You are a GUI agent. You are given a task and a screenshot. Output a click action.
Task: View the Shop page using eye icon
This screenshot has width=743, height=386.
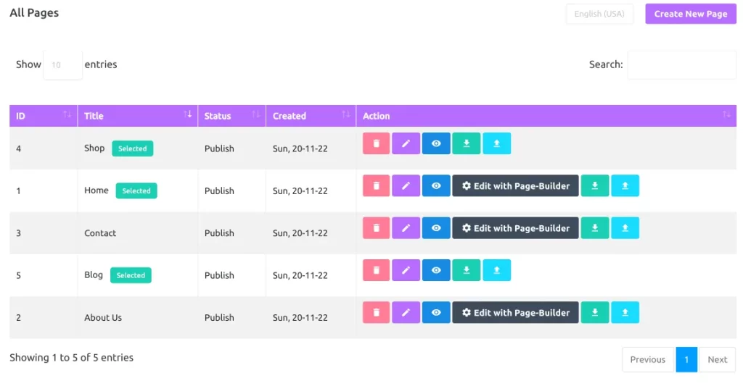coord(436,143)
